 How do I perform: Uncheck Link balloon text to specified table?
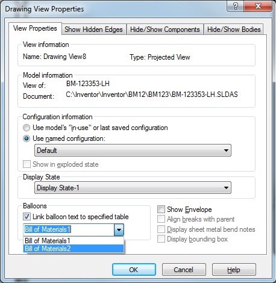(x=27, y=217)
